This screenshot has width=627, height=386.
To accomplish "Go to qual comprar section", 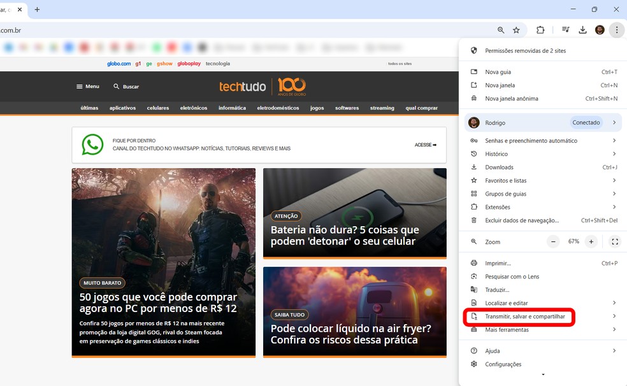I will [x=421, y=108].
